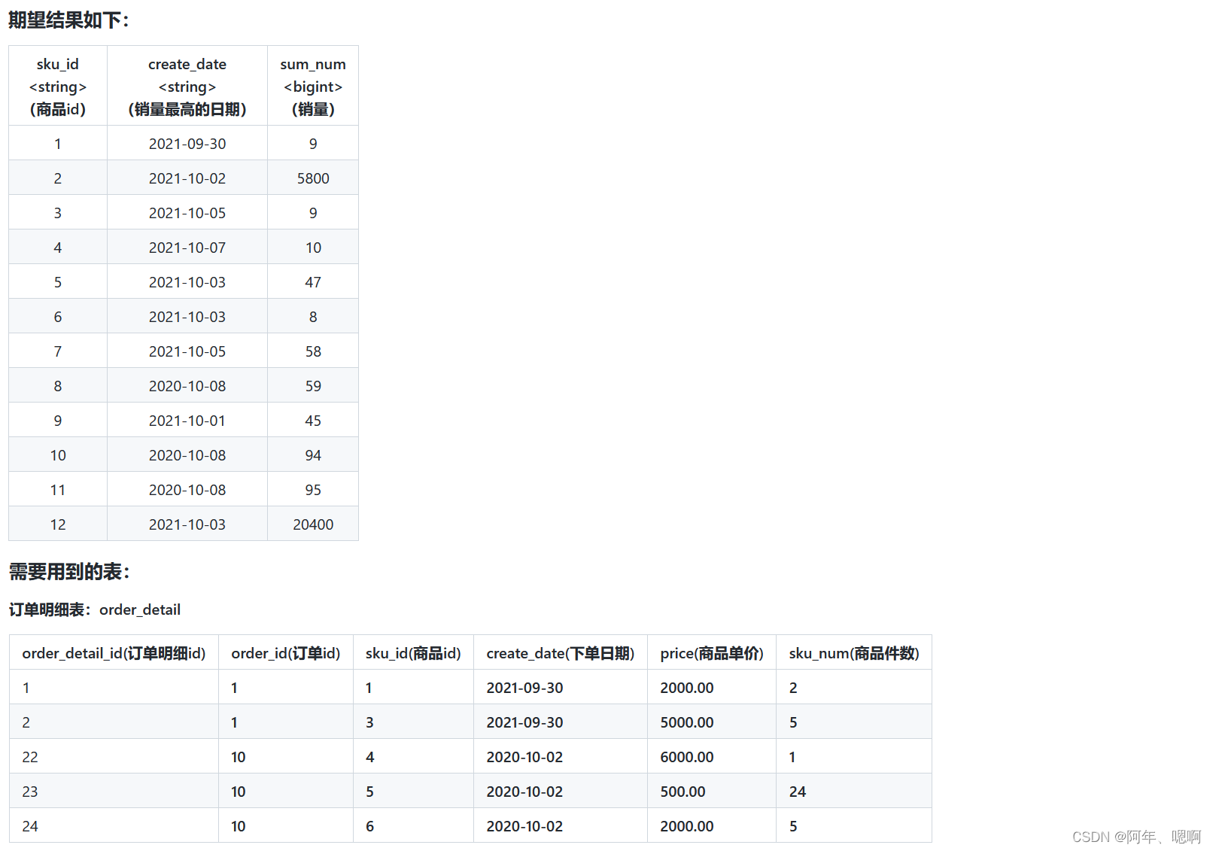Click the 'price(商品单价)' column header
Viewport: 1213px width, 851px height.
[x=712, y=653]
